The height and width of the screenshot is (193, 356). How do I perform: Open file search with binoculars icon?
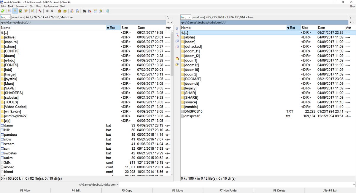[84, 11]
